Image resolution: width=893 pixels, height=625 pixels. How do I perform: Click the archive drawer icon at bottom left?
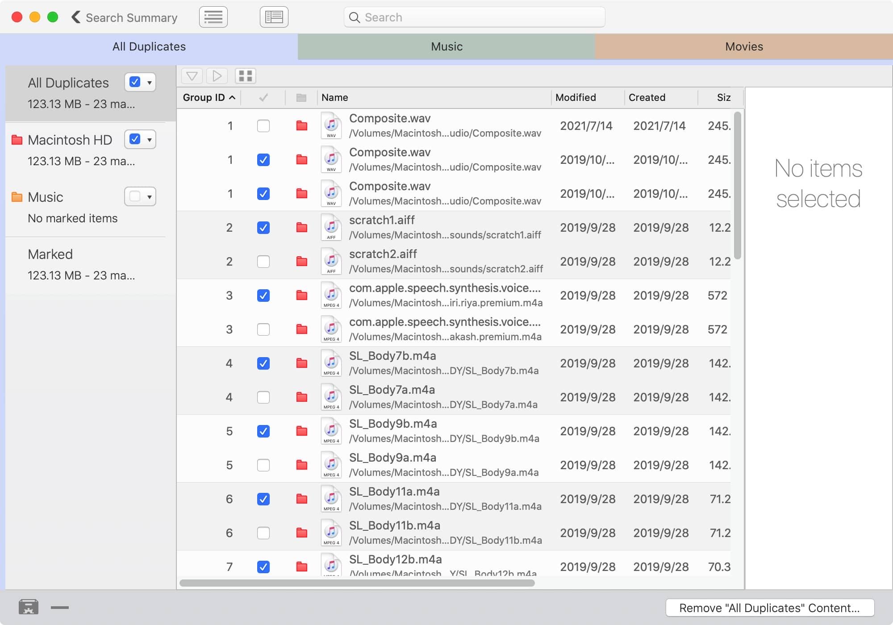pyautogui.click(x=29, y=607)
